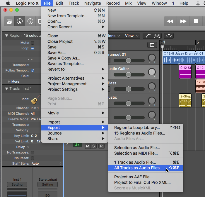Viewport: 205px width, 197px height.
Task: Toggle the Flex show/hide button
Action: click(157, 36)
